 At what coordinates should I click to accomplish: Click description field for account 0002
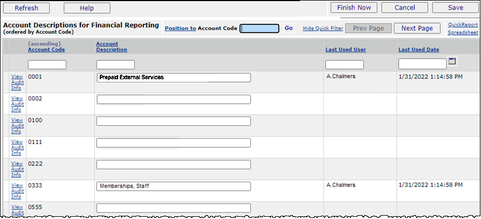tap(173, 99)
